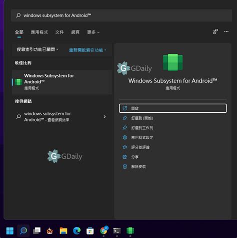
Task: Open Microsoft Store from taskbar
Action: pos(90,231)
